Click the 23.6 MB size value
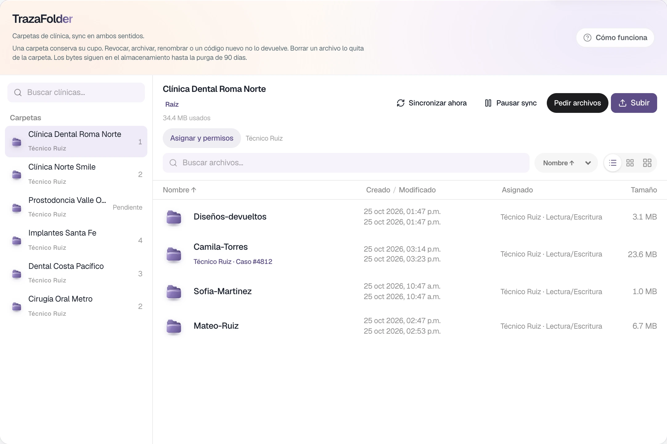Viewport: 667px width, 444px height. (642, 254)
